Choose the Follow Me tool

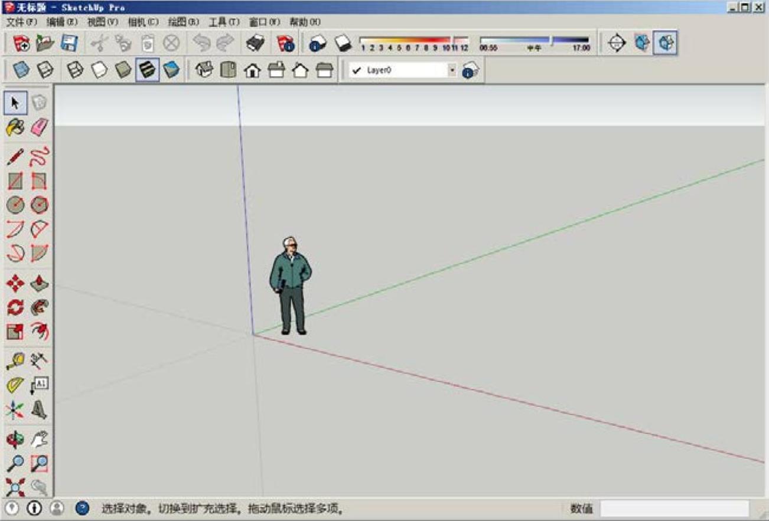click(x=39, y=307)
